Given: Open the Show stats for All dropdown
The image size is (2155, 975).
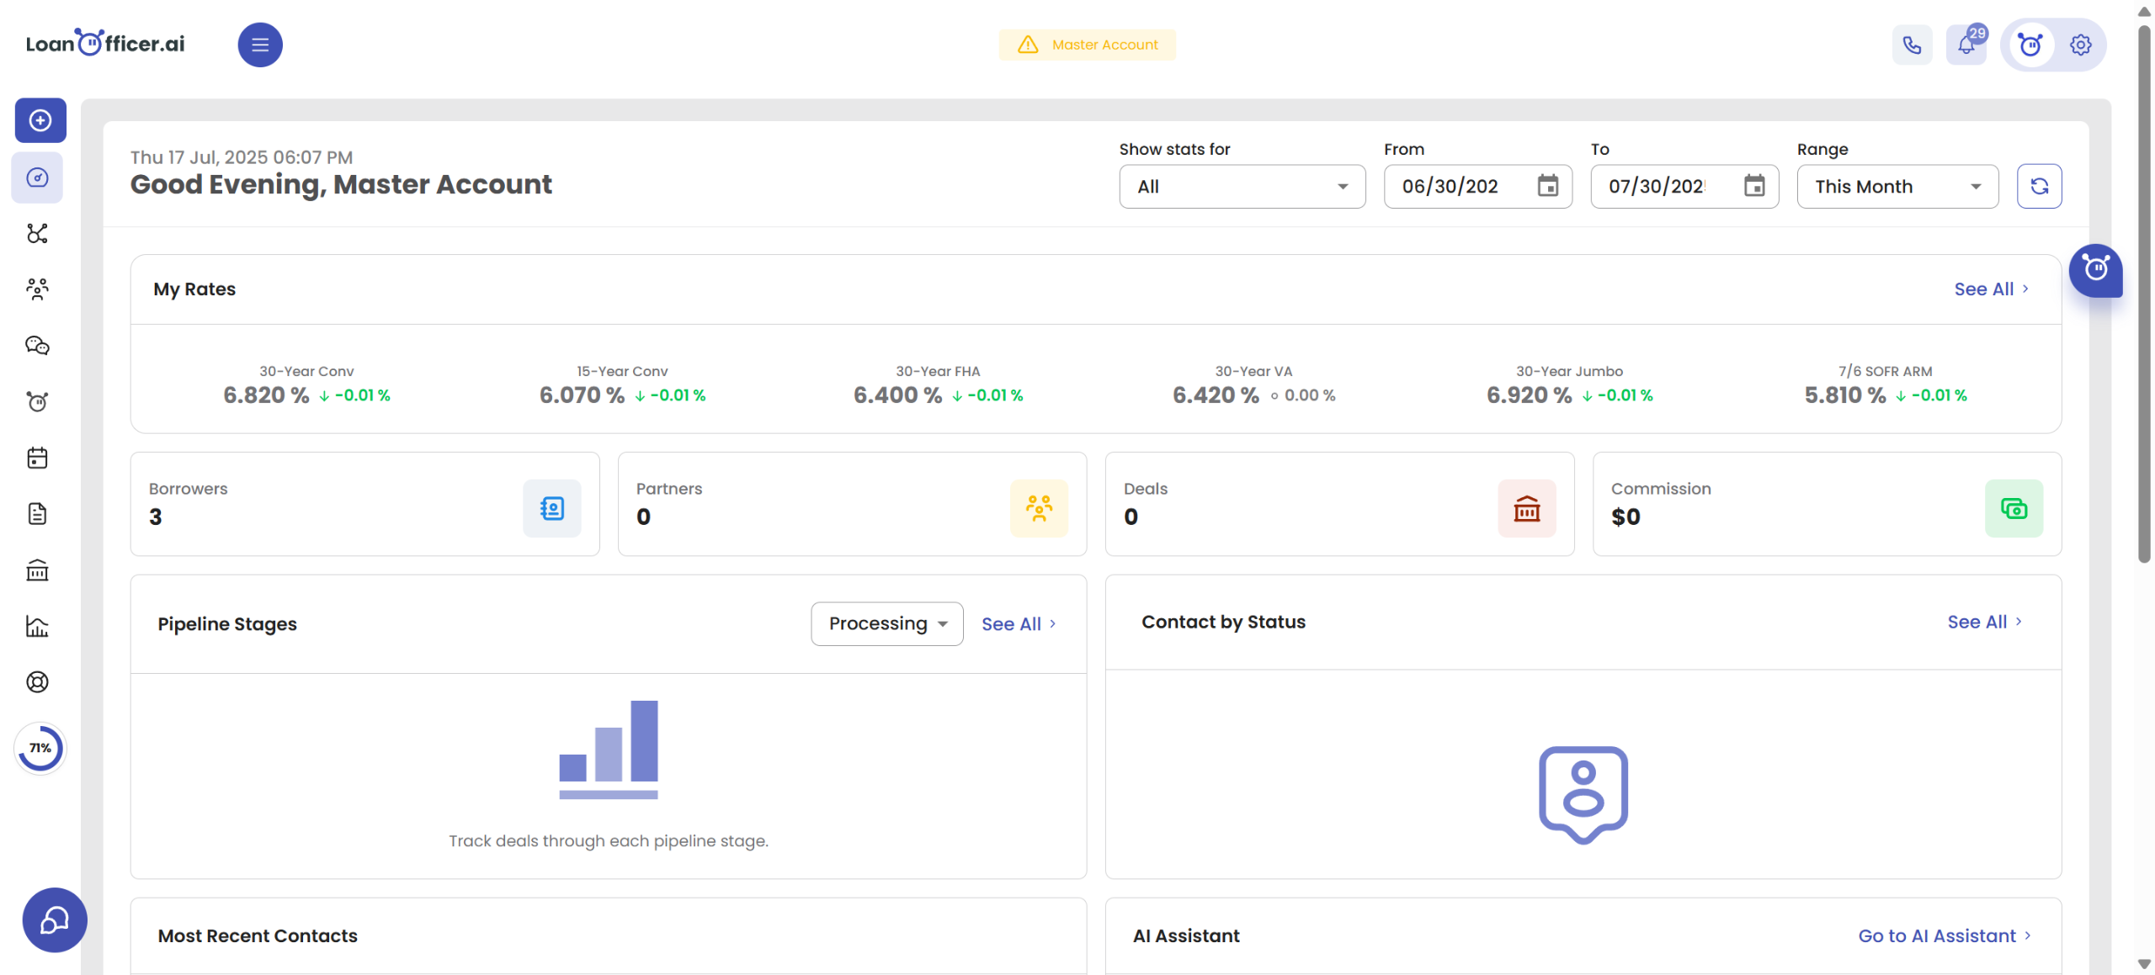Looking at the screenshot, I should point(1242,187).
